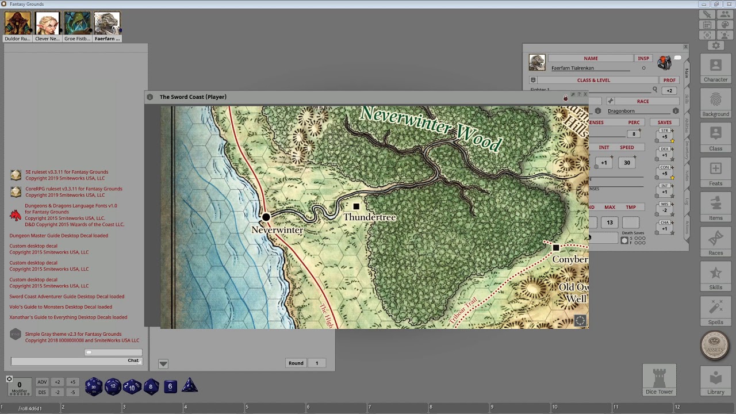
Task: Toggle DEX save proficiency star
Action: [672, 159]
